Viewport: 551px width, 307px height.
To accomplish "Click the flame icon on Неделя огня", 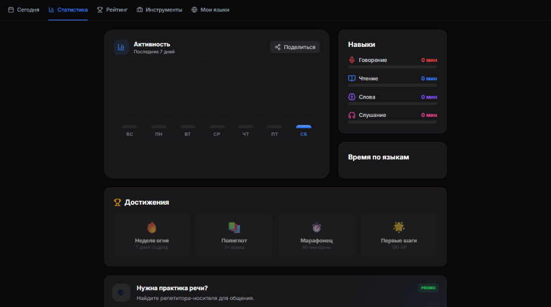I will click(x=152, y=227).
